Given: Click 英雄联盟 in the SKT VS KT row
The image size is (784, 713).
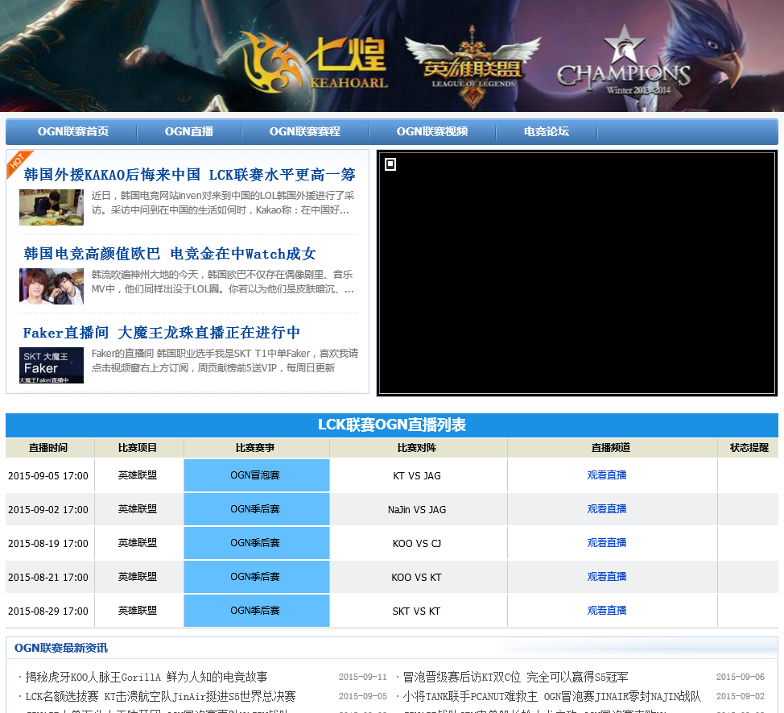Looking at the screenshot, I should tap(138, 611).
